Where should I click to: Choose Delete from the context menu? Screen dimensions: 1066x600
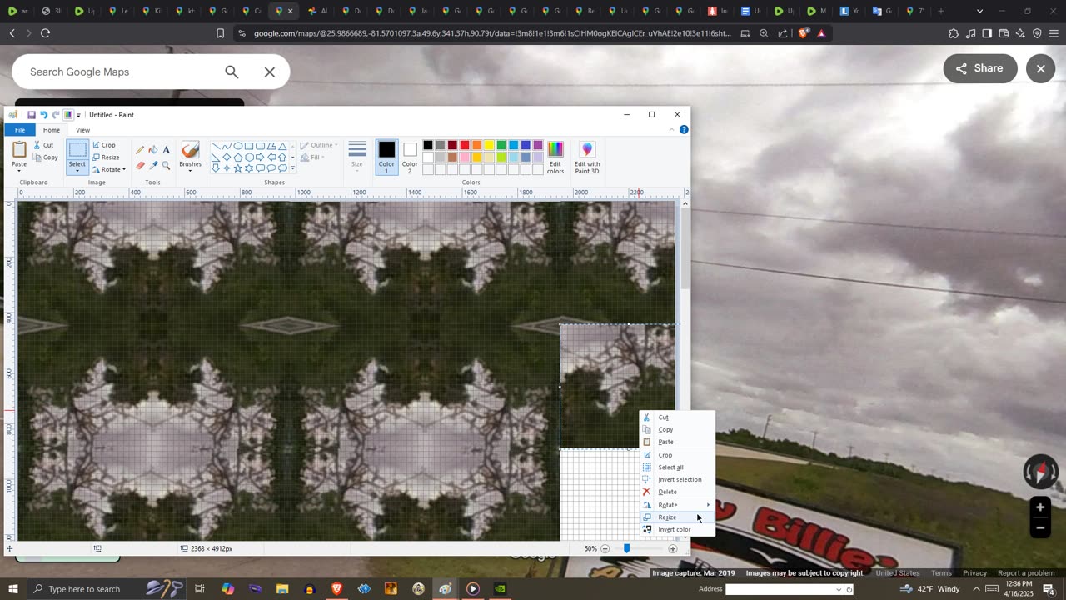[677, 492]
